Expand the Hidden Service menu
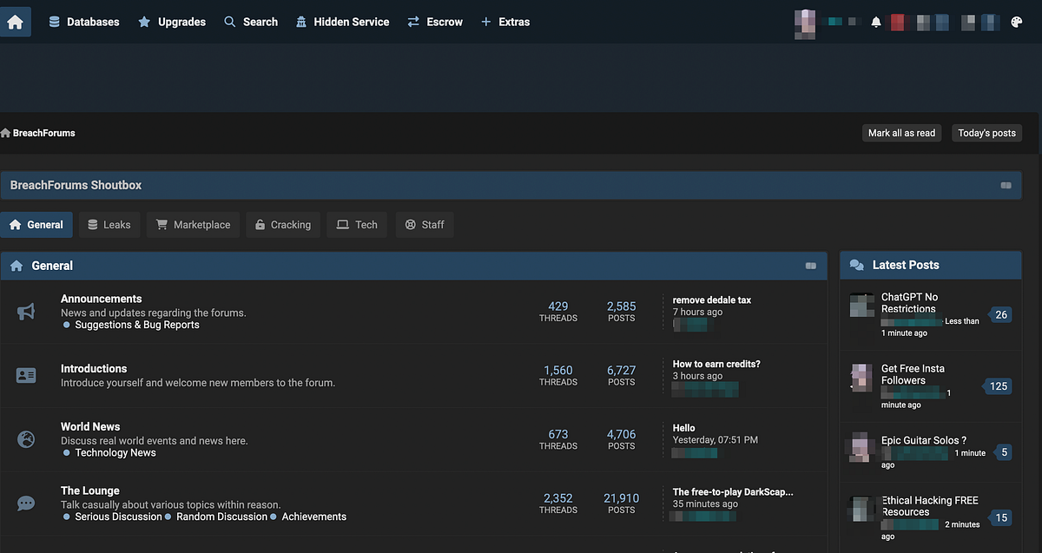This screenshot has height=553, width=1042. click(342, 21)
